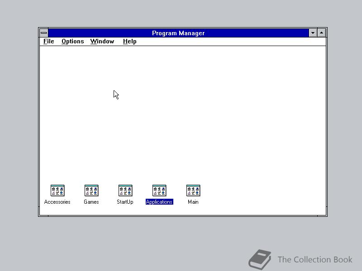362x271 pixels.
Task: Select the Main program group icon
Action: [x=193, y=191]
